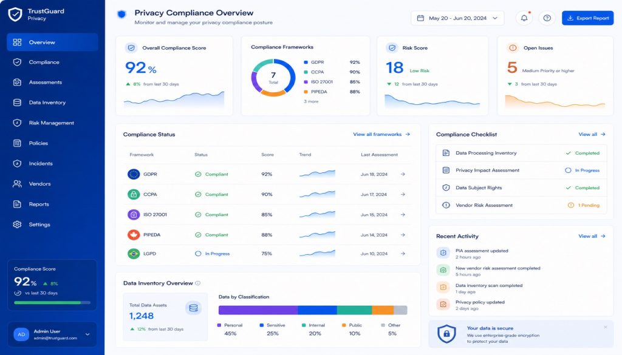Dismiss the Your data is secure banner
Viewport: 622px width, 355px height.
click(606, 327)
